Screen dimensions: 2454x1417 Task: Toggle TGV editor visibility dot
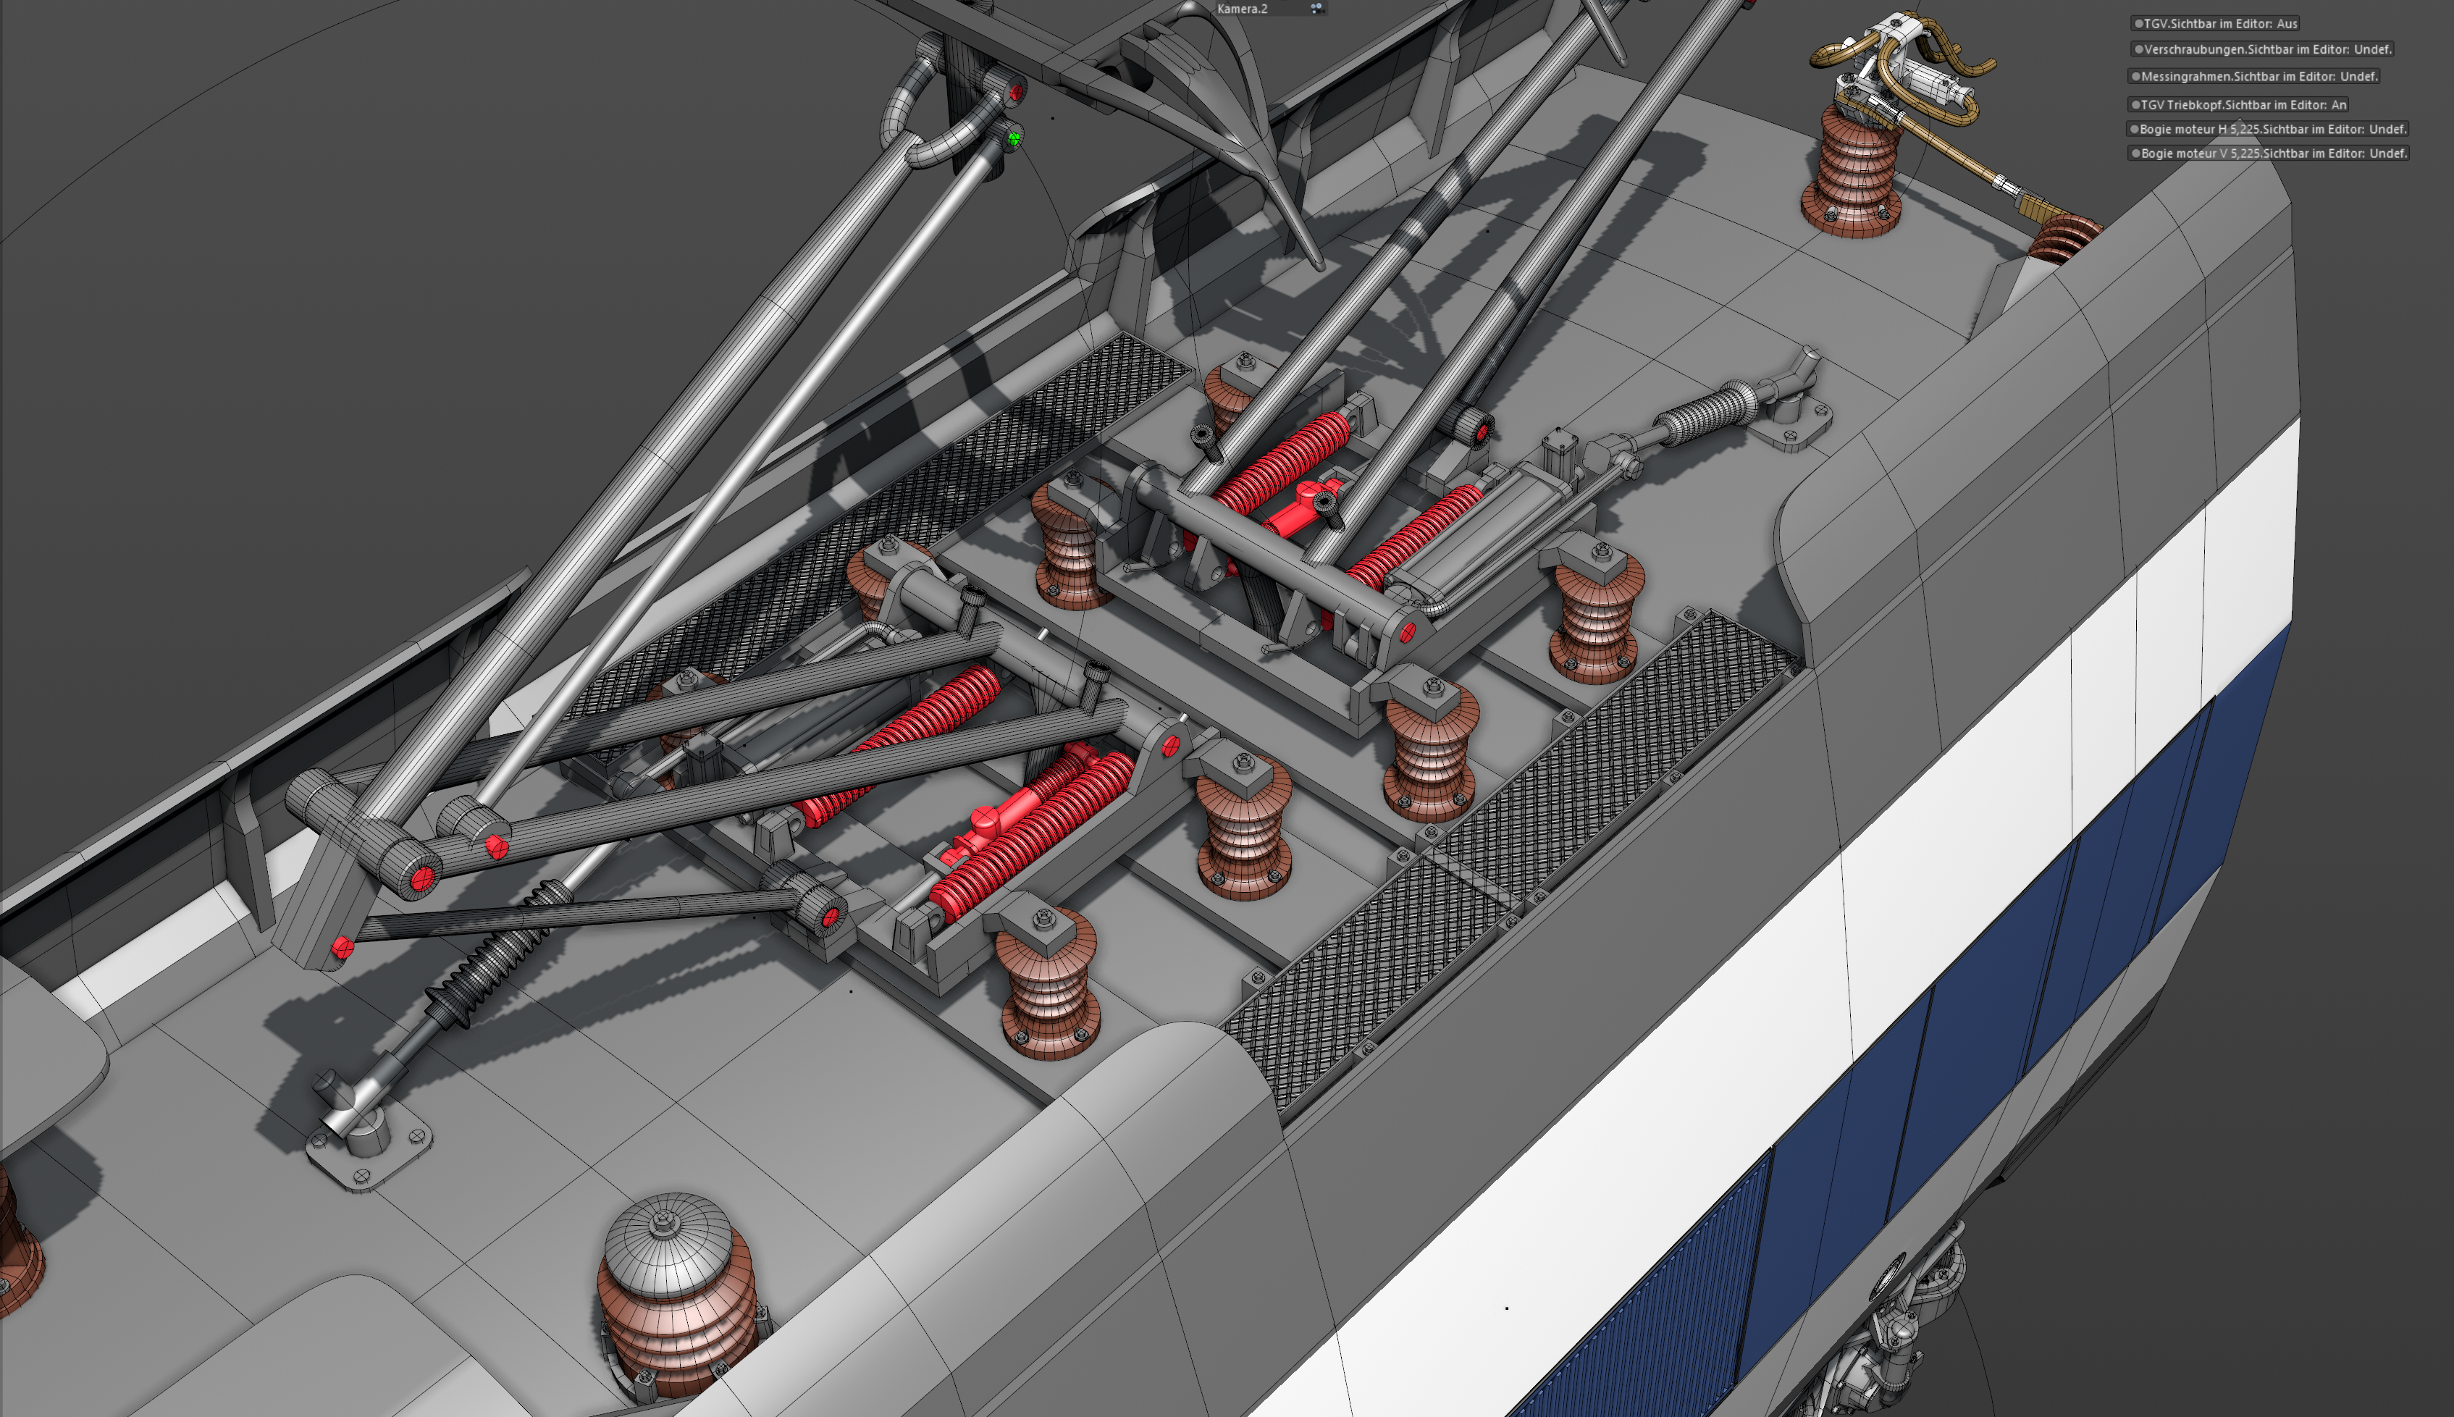tap(2138, 23)
